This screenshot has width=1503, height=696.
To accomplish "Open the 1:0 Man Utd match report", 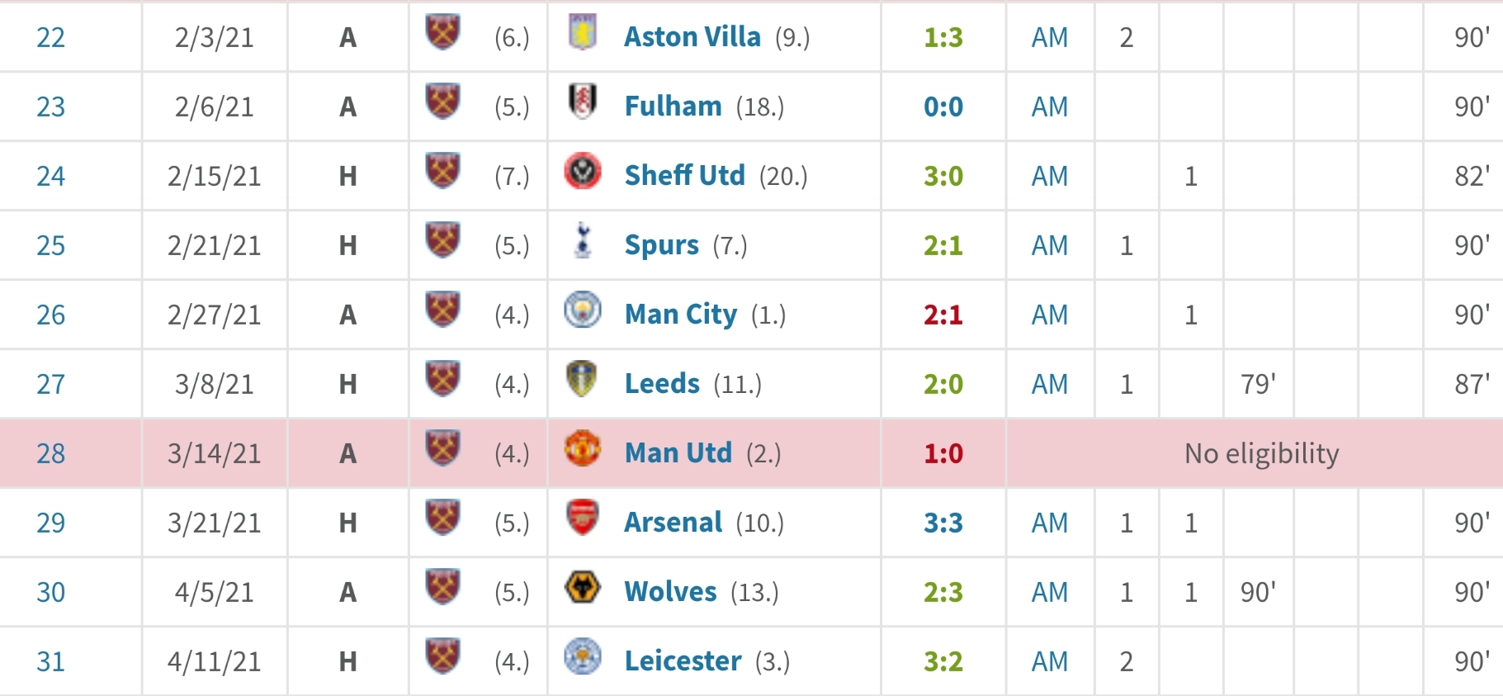I will tap(943, 453).
